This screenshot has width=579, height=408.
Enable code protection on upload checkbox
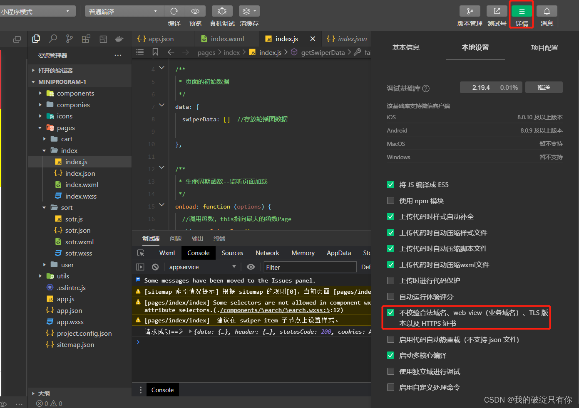390,280
